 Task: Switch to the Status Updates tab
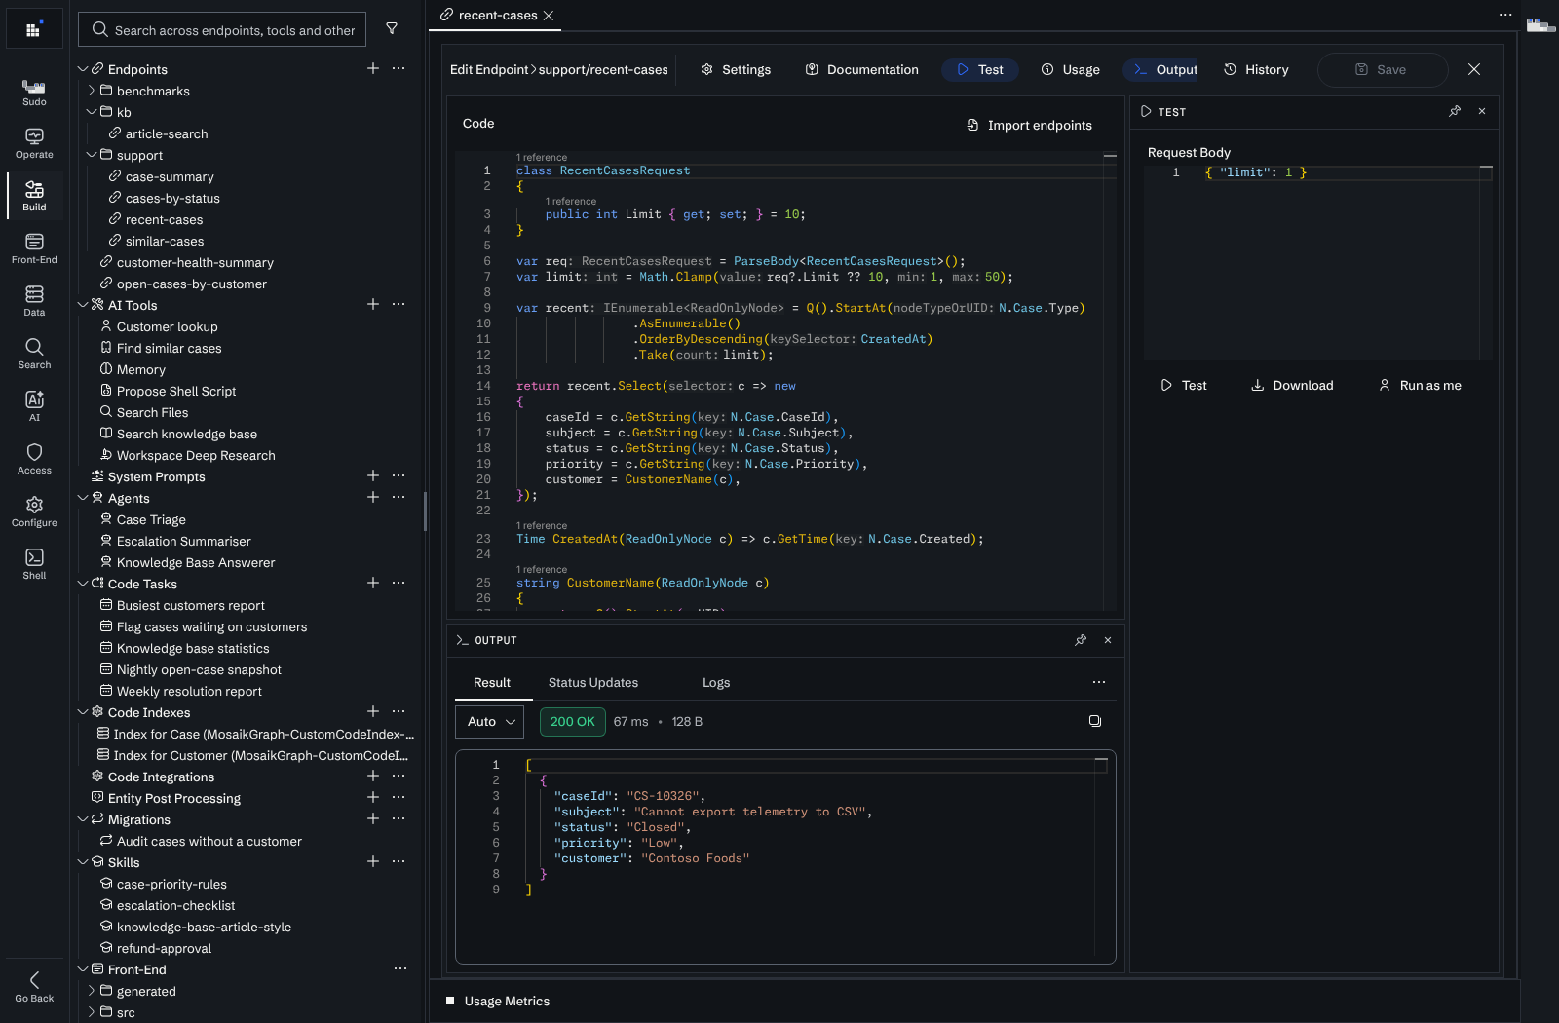[x=593, y=683]
